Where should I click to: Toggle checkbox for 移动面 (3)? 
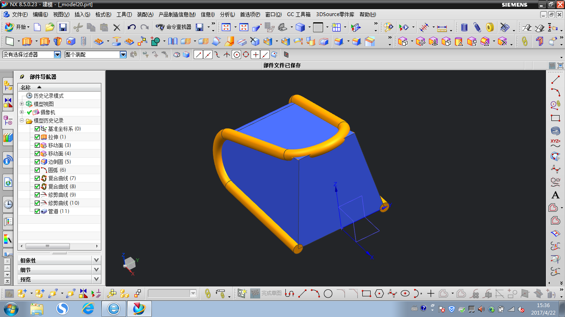[x=37, y=145]
